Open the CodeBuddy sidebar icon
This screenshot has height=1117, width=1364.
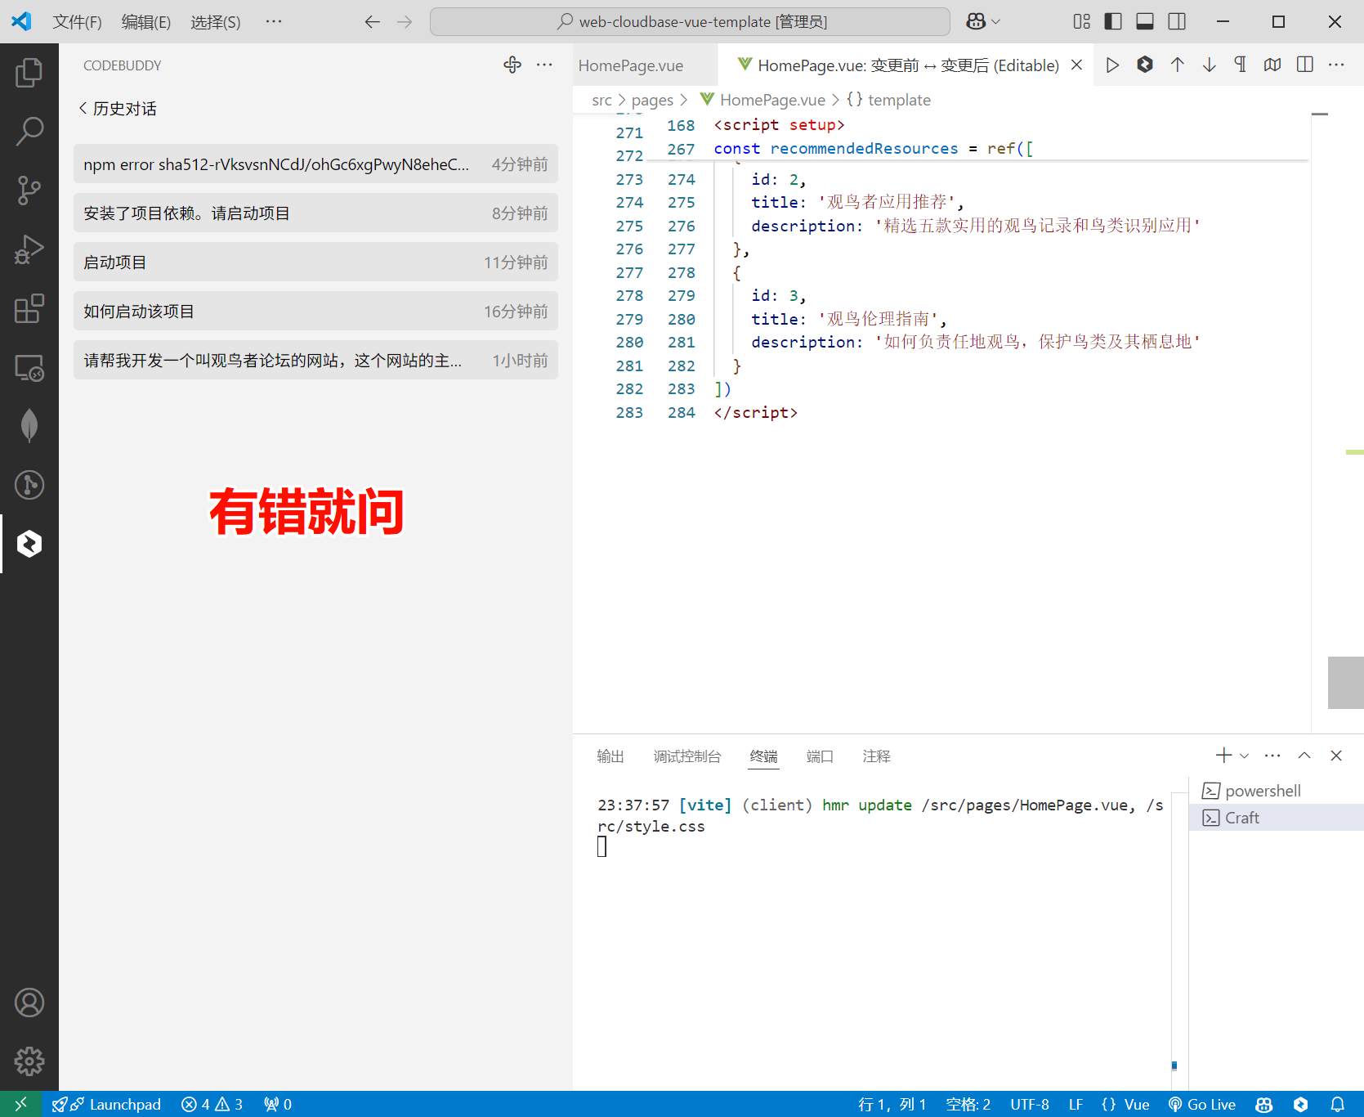[29, 544]
